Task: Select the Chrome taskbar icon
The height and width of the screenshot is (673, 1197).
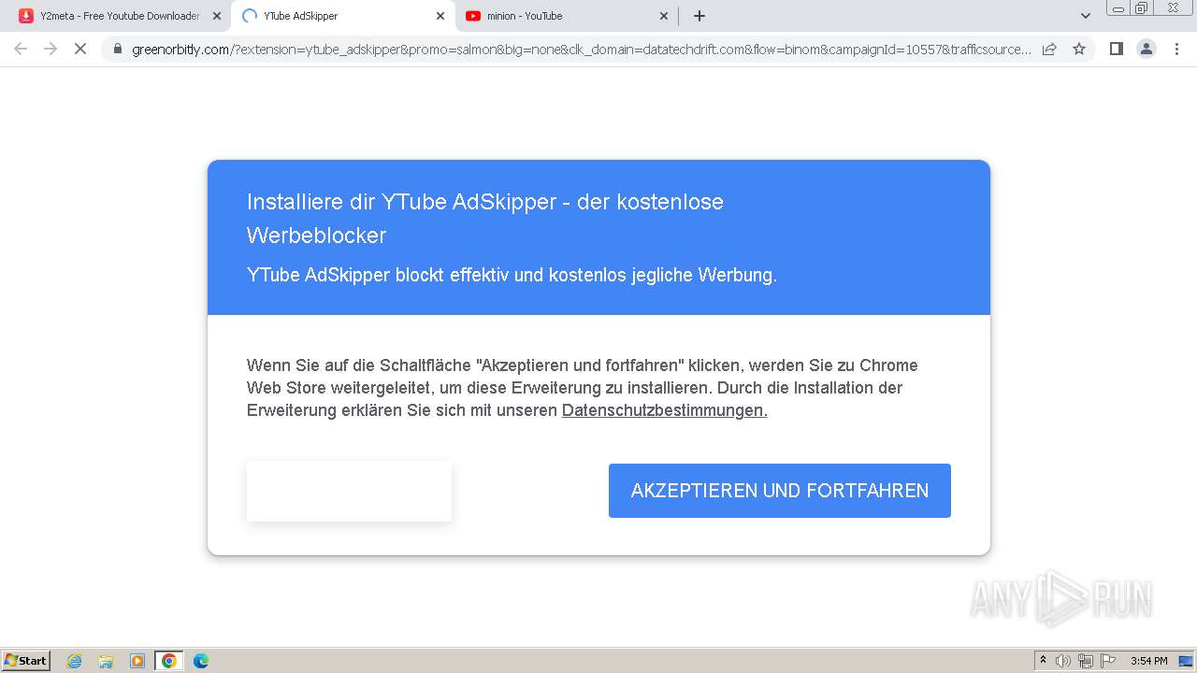Action: click(x=168, y=661)
